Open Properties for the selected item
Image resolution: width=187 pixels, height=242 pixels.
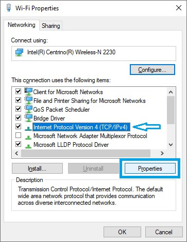[x=150, y=169]
